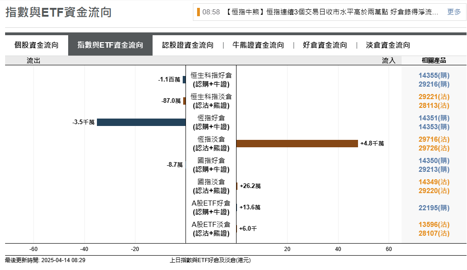Show the 淡倉資金流向 tab
Screen dimensions: 467x270
tap(388, 45)
